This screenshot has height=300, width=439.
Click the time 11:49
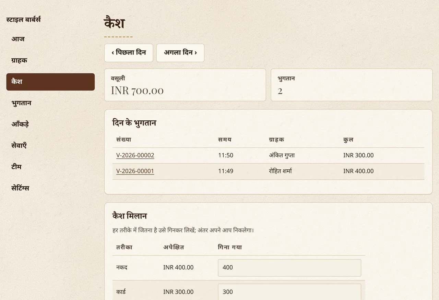tap(226, 171)
